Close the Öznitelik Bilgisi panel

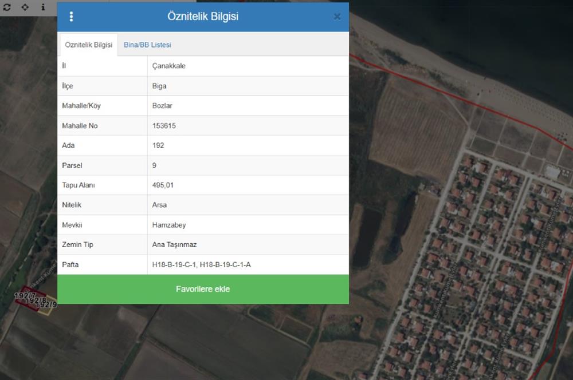pos(337,16)
